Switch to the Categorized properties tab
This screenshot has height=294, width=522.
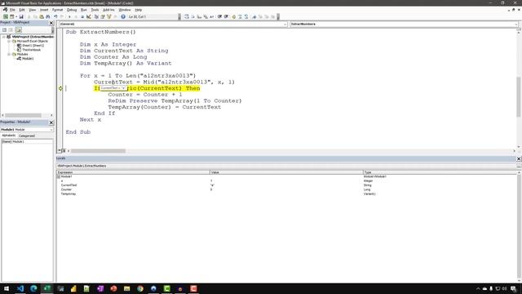27,136
